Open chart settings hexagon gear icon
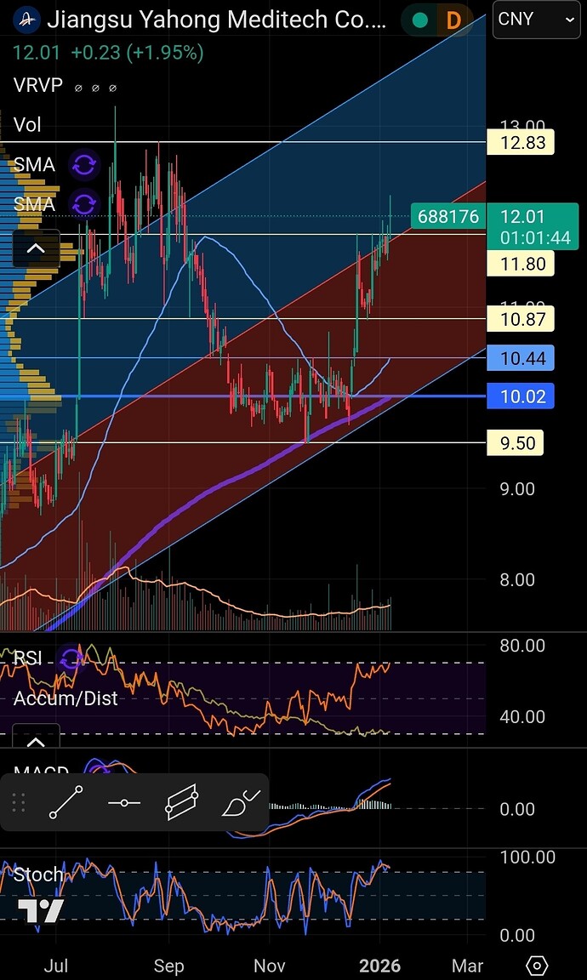Viewport: 587px width, 980px height. point(537,965)
